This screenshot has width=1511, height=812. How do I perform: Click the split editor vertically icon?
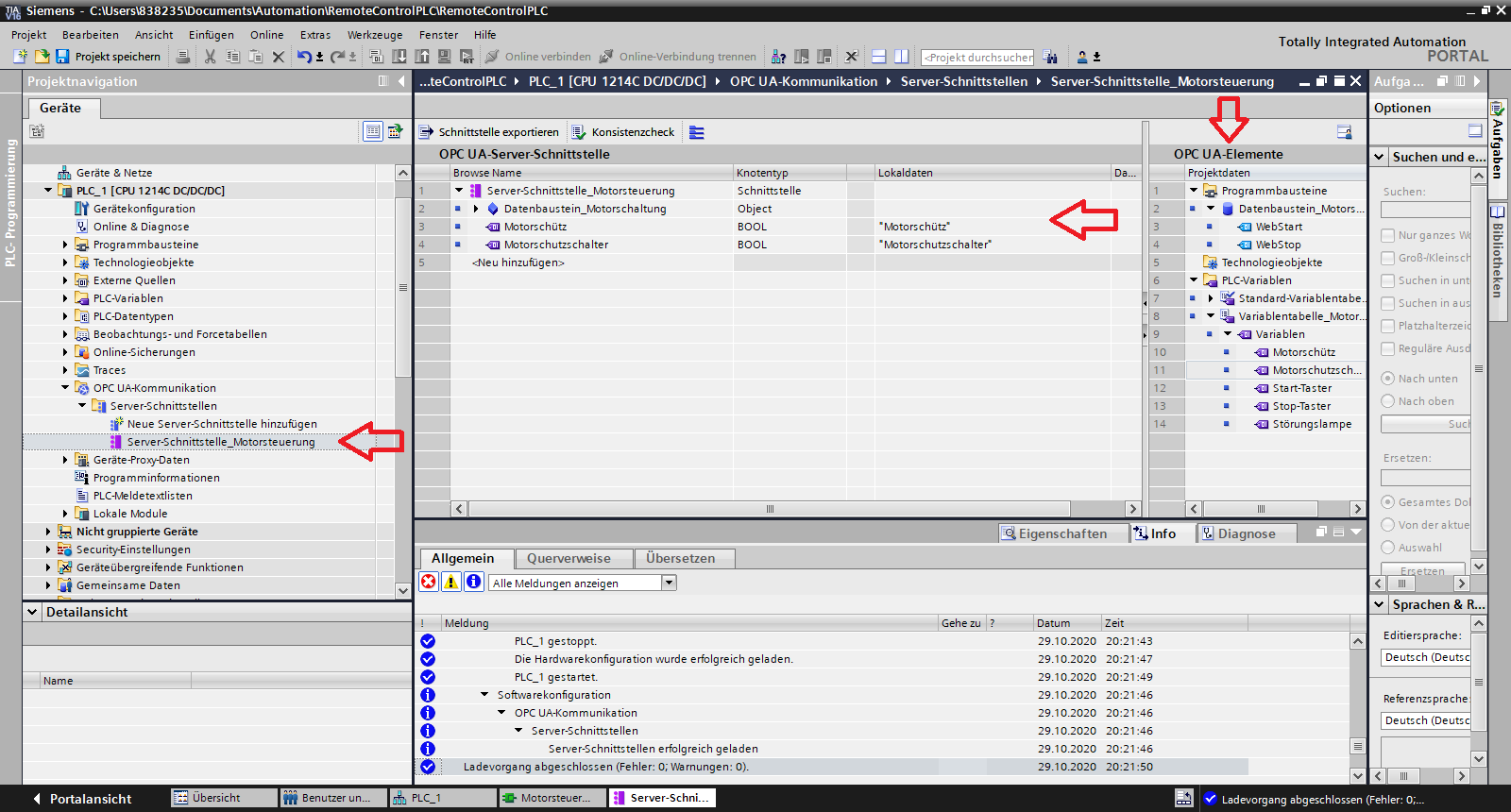pyautogui.click(x=901, y=57)
